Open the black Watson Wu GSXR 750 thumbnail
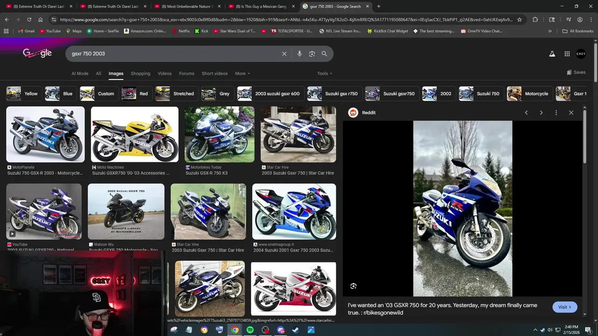 tap(126, 211)
